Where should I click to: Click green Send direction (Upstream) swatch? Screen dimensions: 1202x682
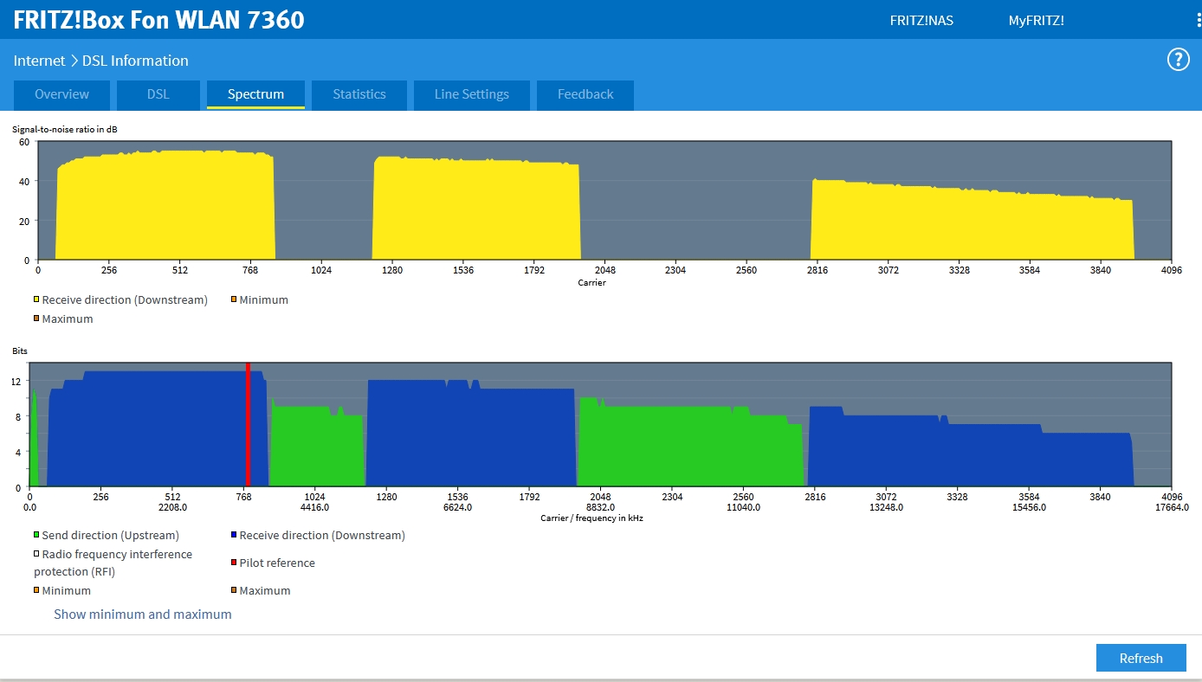click(x=36, y=536)
